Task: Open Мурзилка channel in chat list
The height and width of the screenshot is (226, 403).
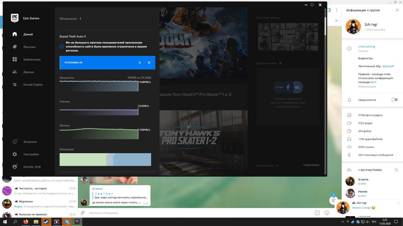Action: tap(39, 204)
